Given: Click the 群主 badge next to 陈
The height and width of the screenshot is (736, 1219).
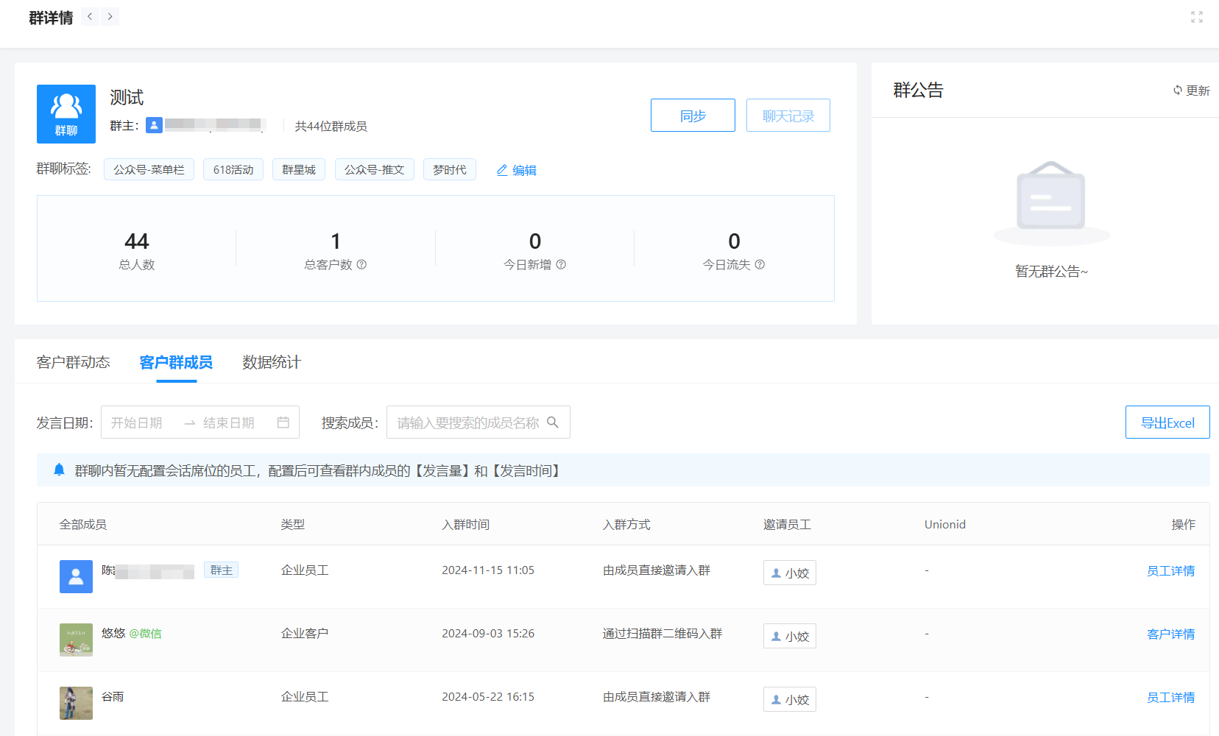Looking at the screenshot, I should pos(221,570).
